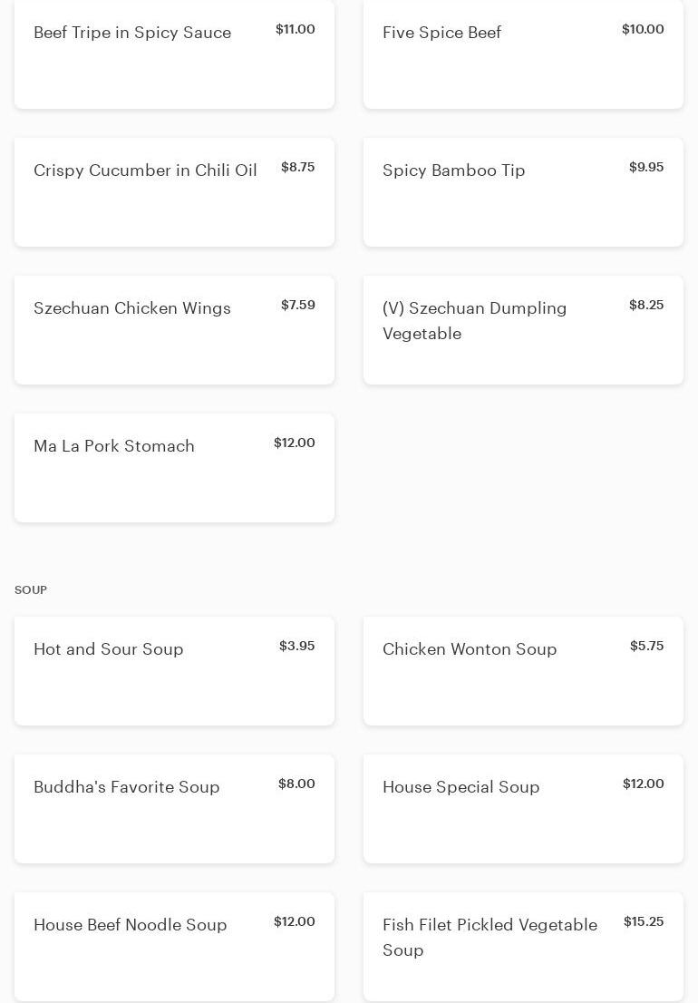698x1003 pixels.
Task: Click the $15.25 price label
Action: click(644, 921)
